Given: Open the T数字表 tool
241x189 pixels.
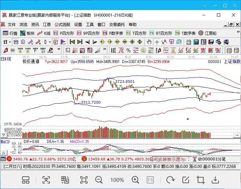Looking at the screenshot, I should coord(185,33).
